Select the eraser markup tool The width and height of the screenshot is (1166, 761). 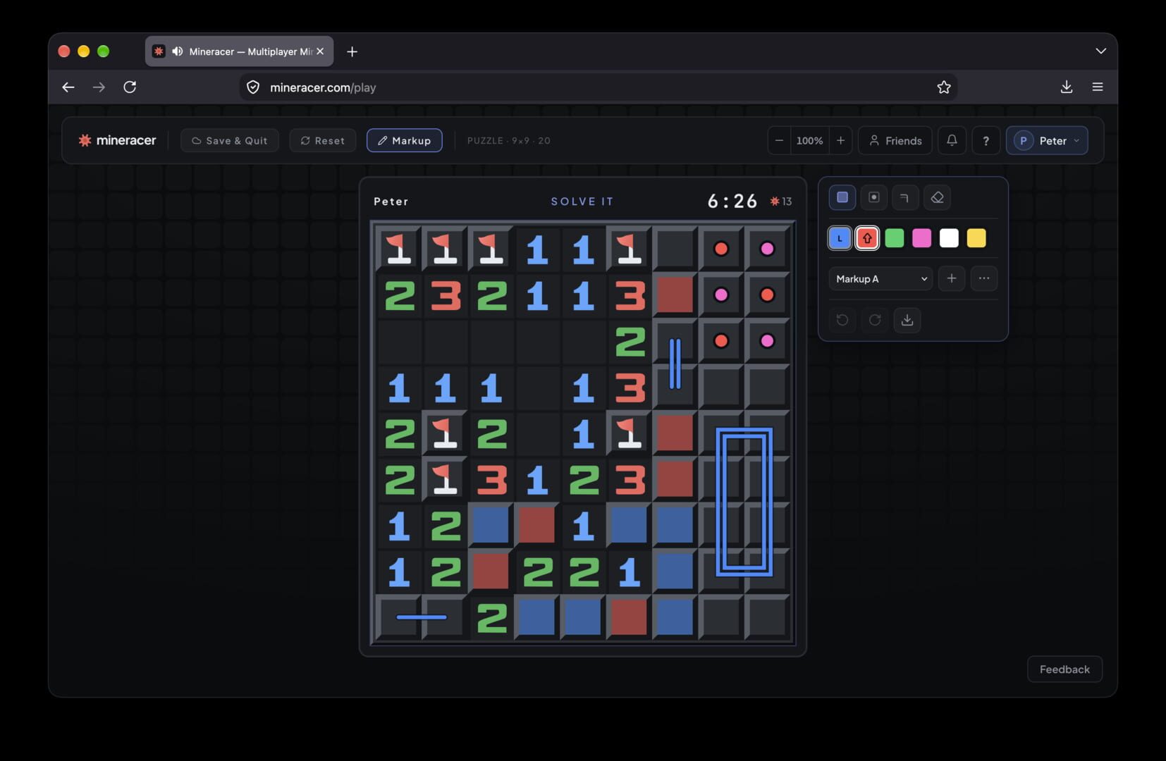(x=937, y=198)
